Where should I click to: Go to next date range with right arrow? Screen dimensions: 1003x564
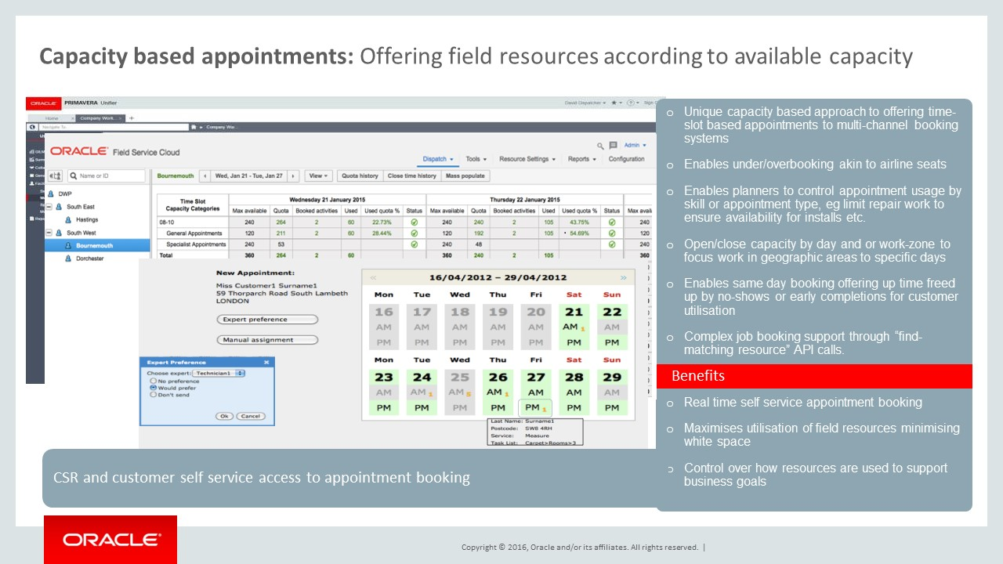pos(294,176)
